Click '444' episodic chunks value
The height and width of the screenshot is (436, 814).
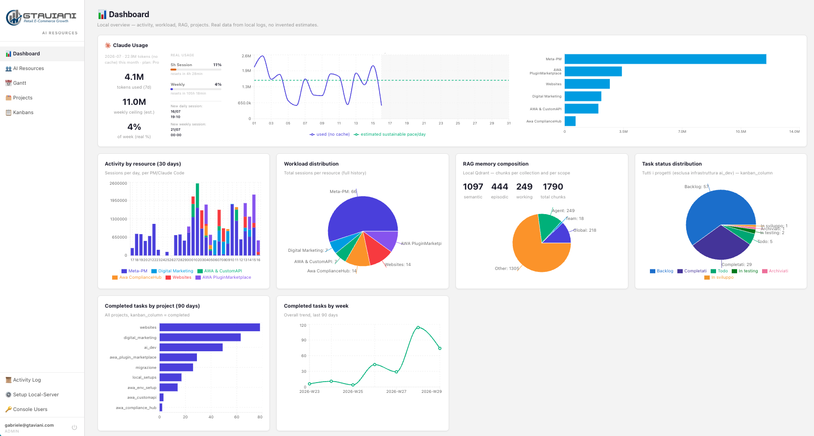point(500,187)
